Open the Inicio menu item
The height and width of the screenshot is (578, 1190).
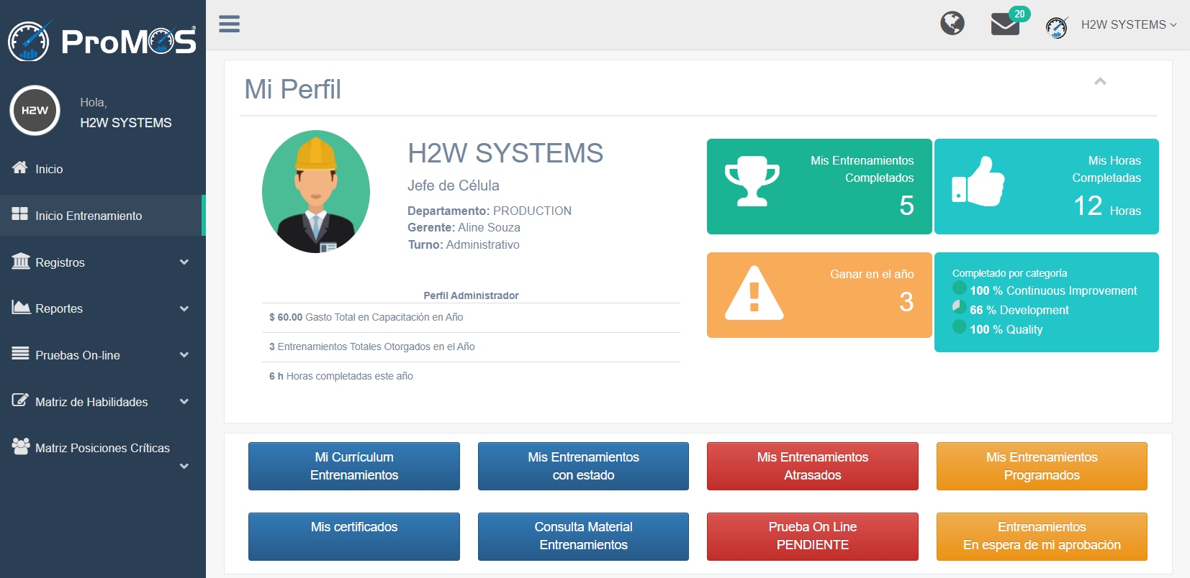pyautogui.click(x=49, y=169)
